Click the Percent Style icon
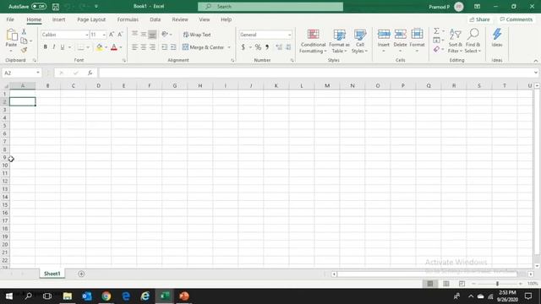541x304 pixels. coord(258,47)
